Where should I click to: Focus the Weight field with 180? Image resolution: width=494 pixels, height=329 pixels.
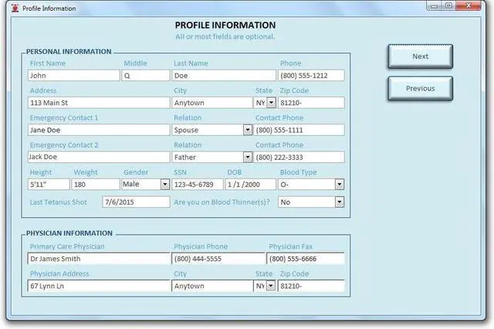pos(96,185)
